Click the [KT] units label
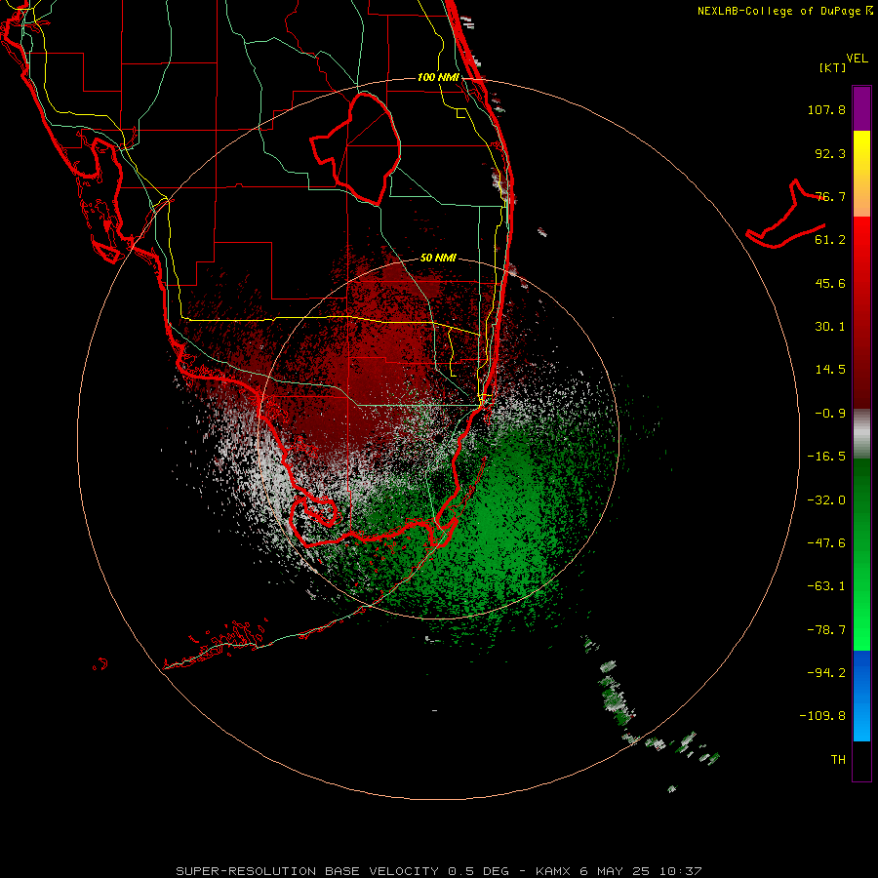This screenshot has height=878, width=878. tap(832, 67)
